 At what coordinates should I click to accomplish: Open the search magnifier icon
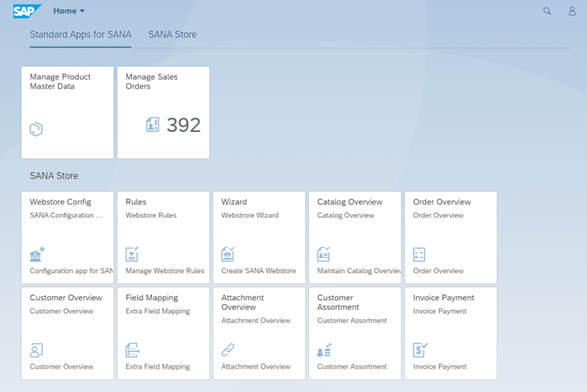[547, 11]
